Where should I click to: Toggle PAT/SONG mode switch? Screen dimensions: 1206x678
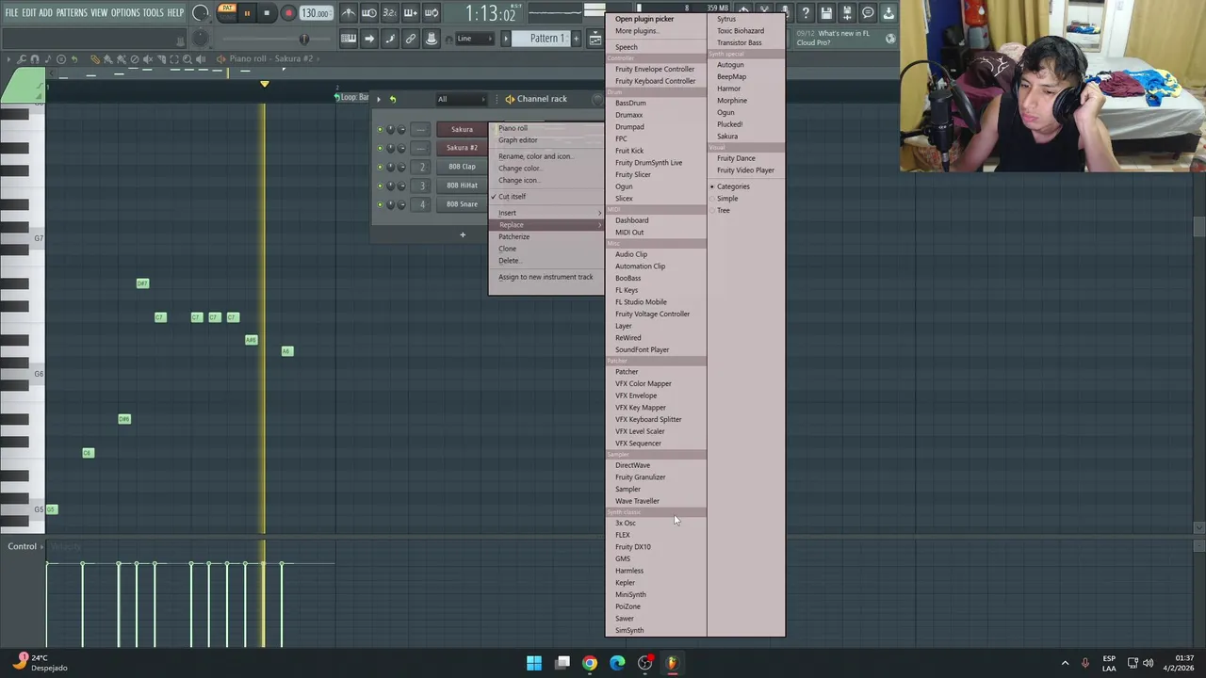point(227,13)
